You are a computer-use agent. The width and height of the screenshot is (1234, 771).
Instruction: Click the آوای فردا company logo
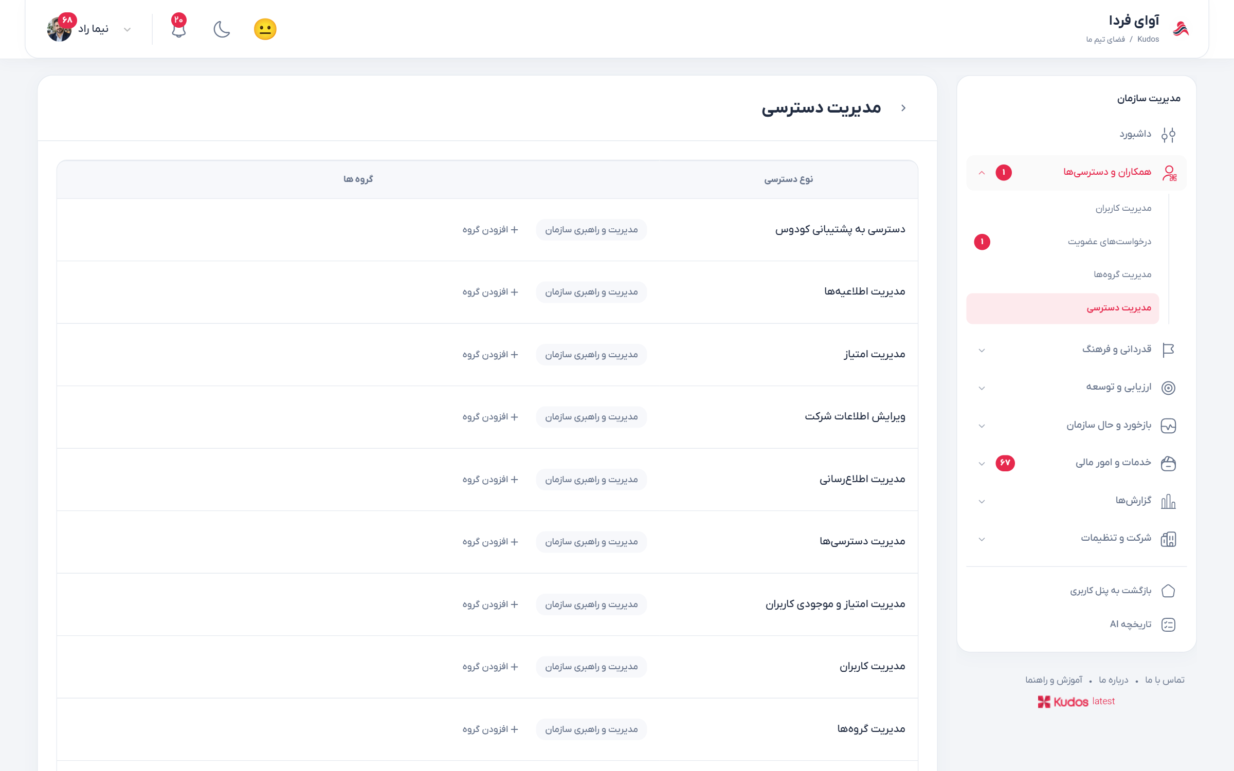pos(1181,29)
